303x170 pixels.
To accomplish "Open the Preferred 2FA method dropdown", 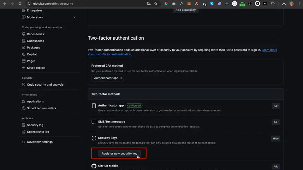I will (x=108, y=78).
